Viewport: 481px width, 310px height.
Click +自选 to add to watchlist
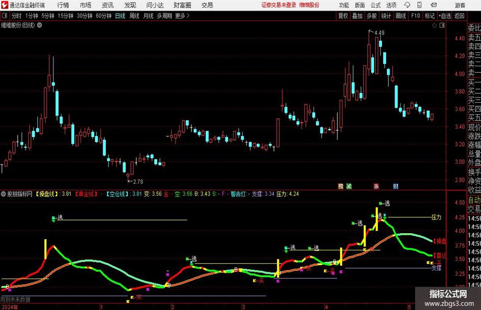[444, 16]
